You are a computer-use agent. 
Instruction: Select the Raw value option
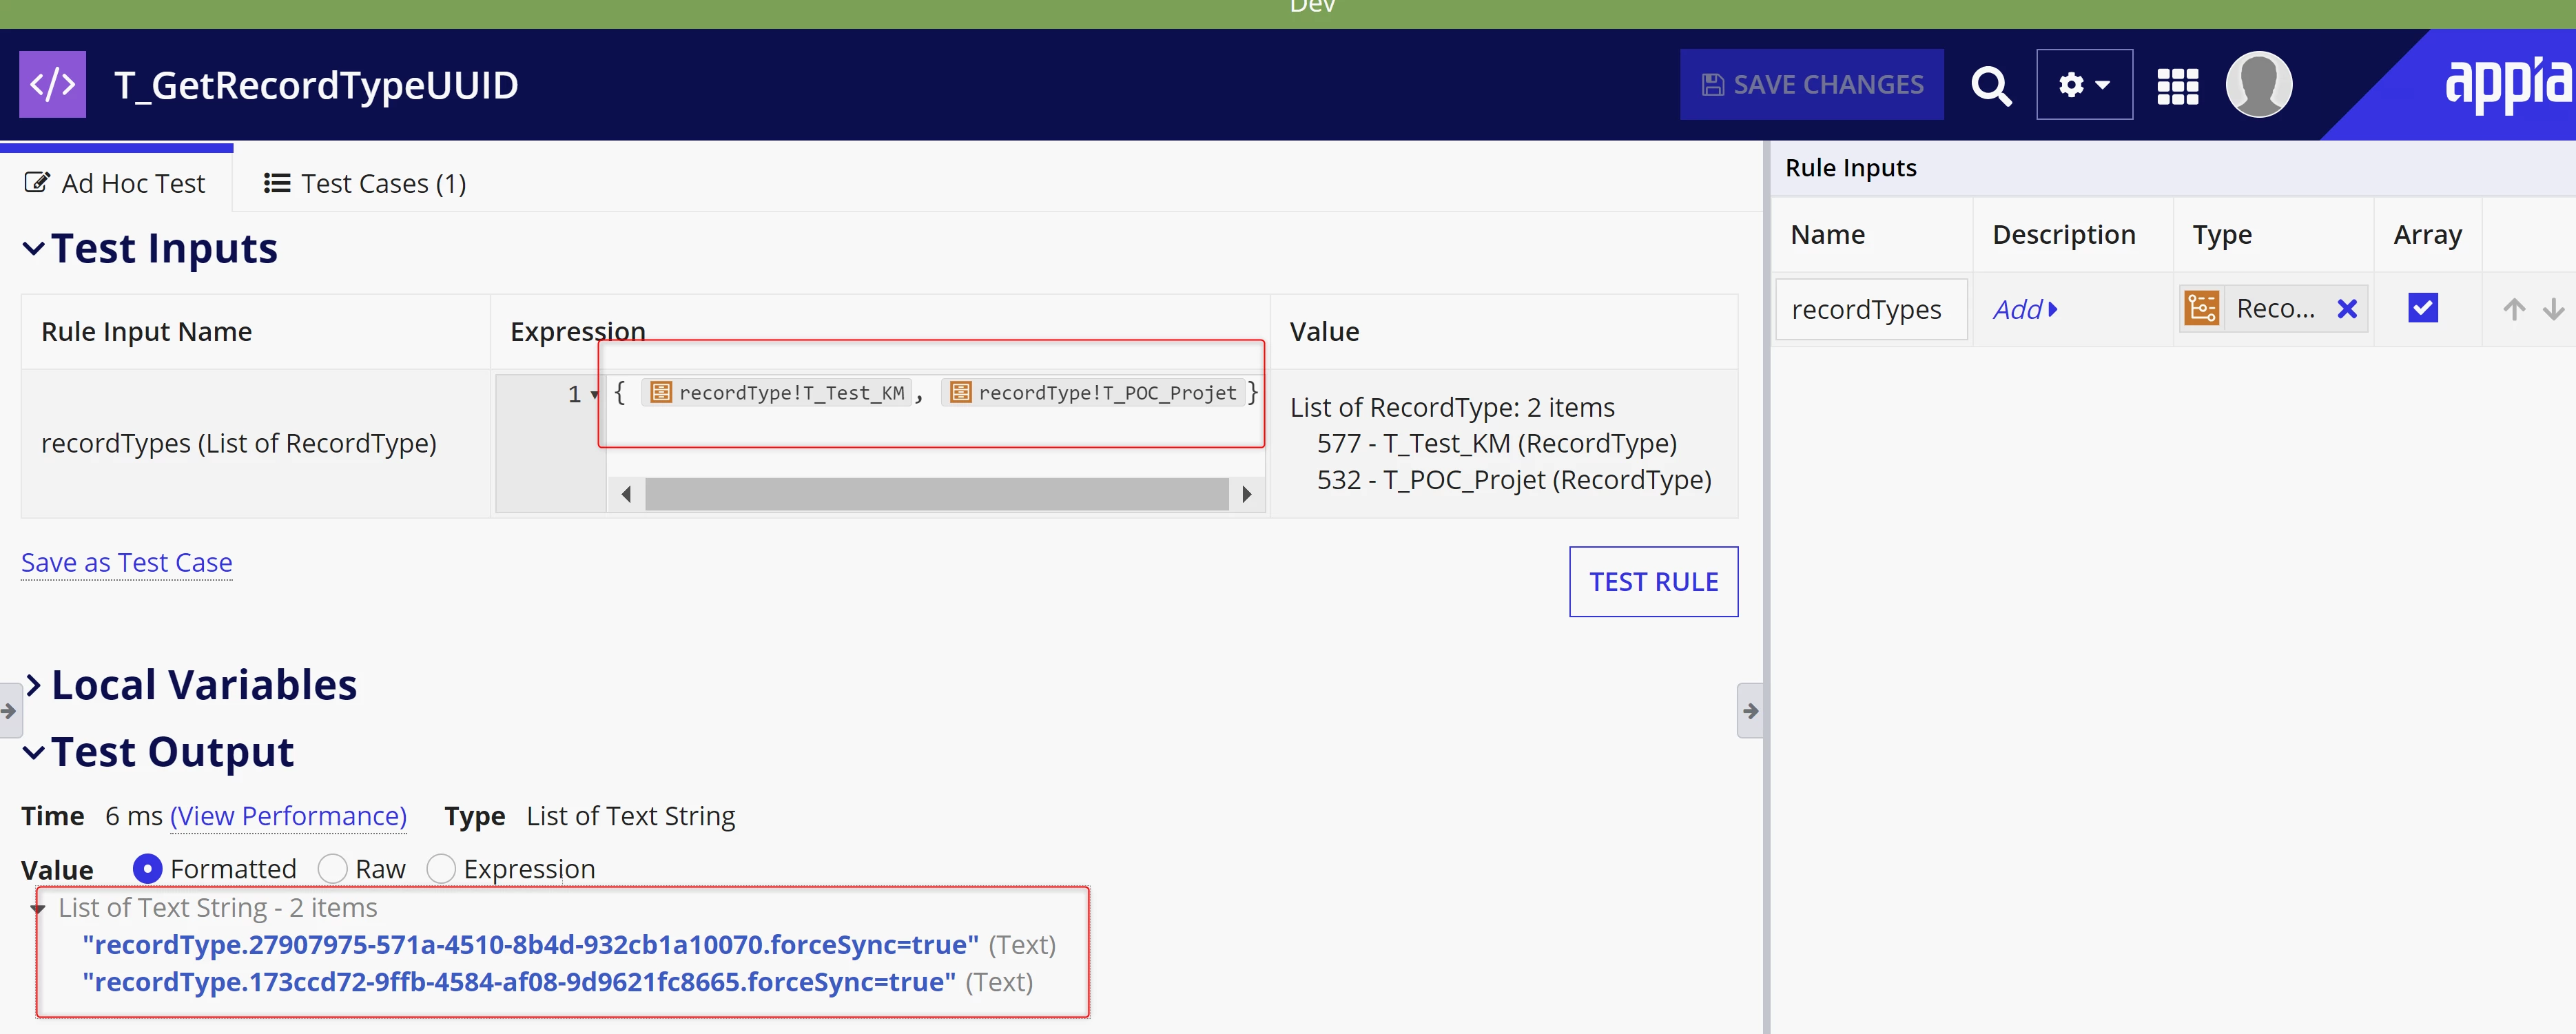[332, 870]
